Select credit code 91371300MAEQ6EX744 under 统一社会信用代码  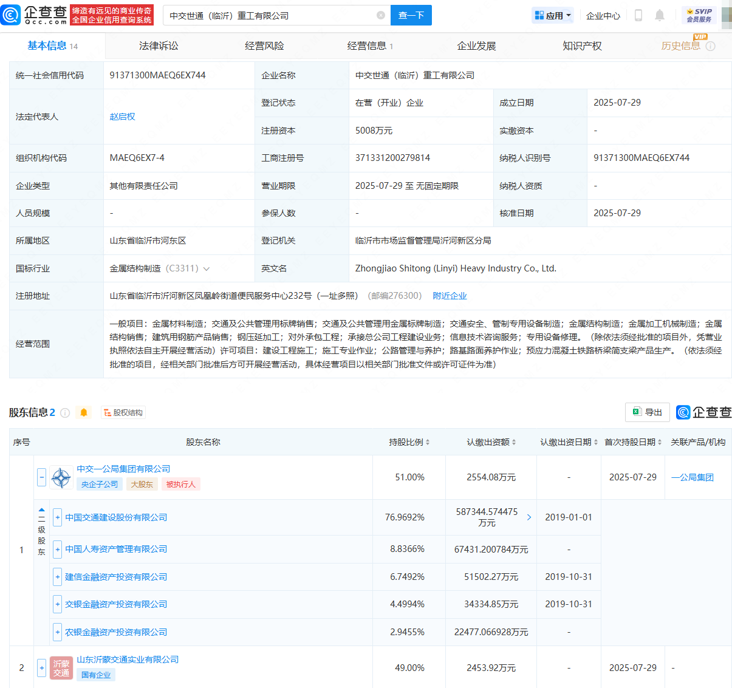click(x=157, y=75)
